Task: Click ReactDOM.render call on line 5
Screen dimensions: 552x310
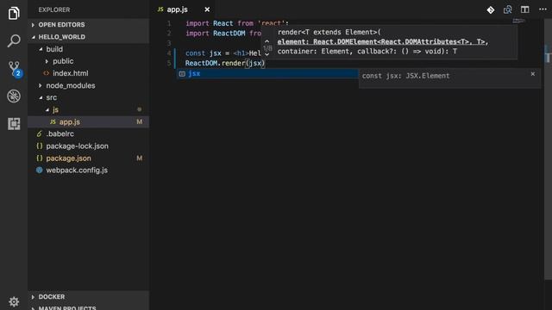Action: click(x=225, y=63)
